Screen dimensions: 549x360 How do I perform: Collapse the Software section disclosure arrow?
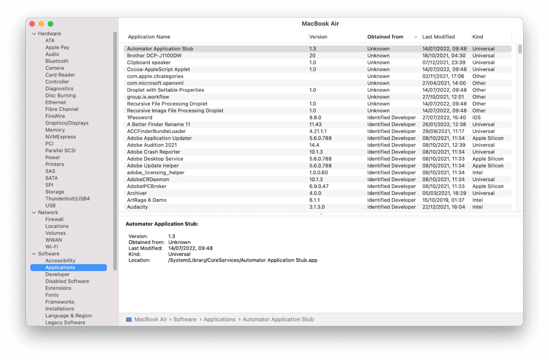point(34,254)
